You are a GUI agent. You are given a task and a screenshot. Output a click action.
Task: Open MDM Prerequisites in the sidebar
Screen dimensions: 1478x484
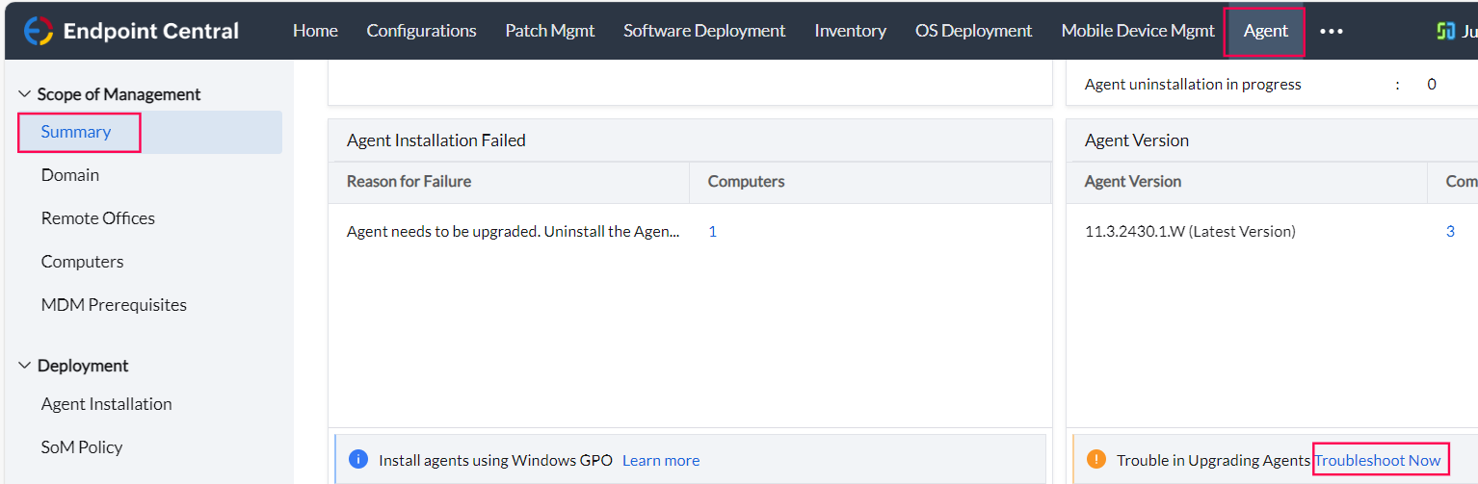pyautogui.click(x=114, y=305)
